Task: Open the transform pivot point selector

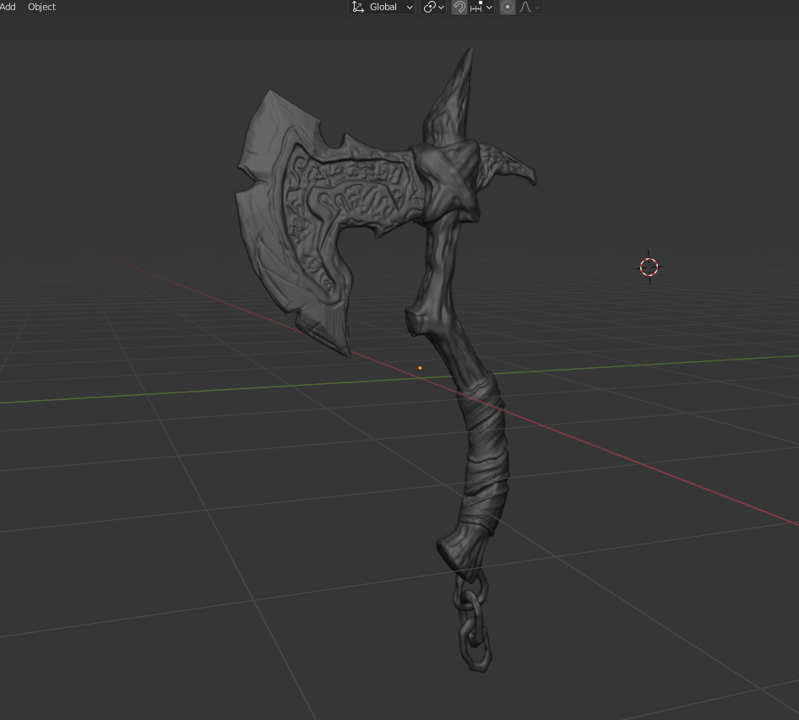Action: point(432,7)
